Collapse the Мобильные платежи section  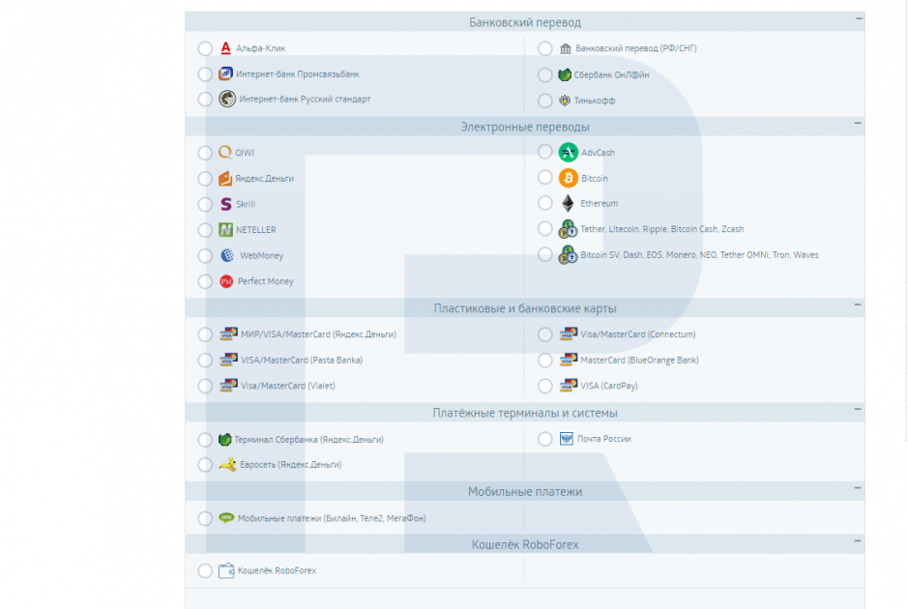pyautogui.click(x=858, y=488)
